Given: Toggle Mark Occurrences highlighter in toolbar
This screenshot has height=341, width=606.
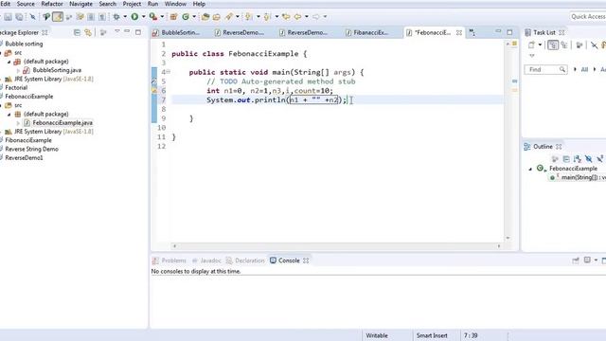Looking at the screenshot, I should (58, 17).
